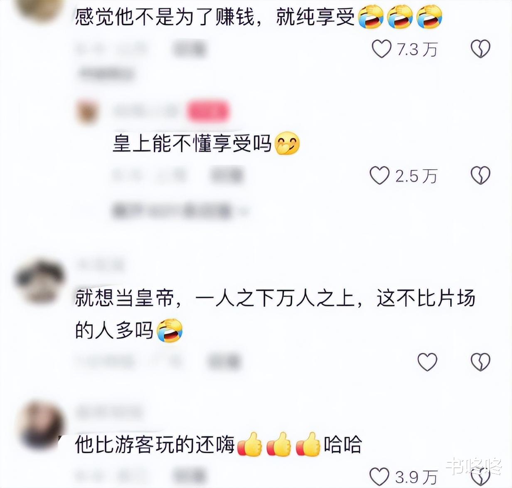
Task: Like the '就想当皇帝' comment
Action: (427, 362)
